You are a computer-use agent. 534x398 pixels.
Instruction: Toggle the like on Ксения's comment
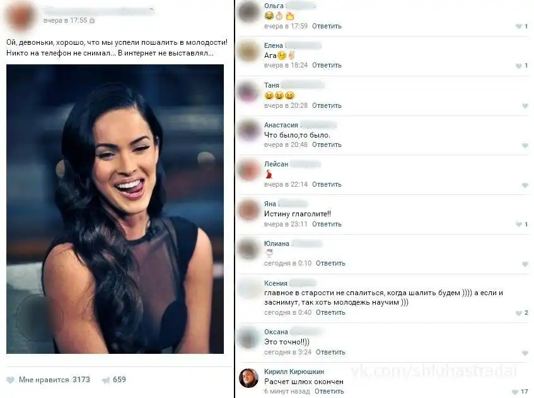coord(519,313)
